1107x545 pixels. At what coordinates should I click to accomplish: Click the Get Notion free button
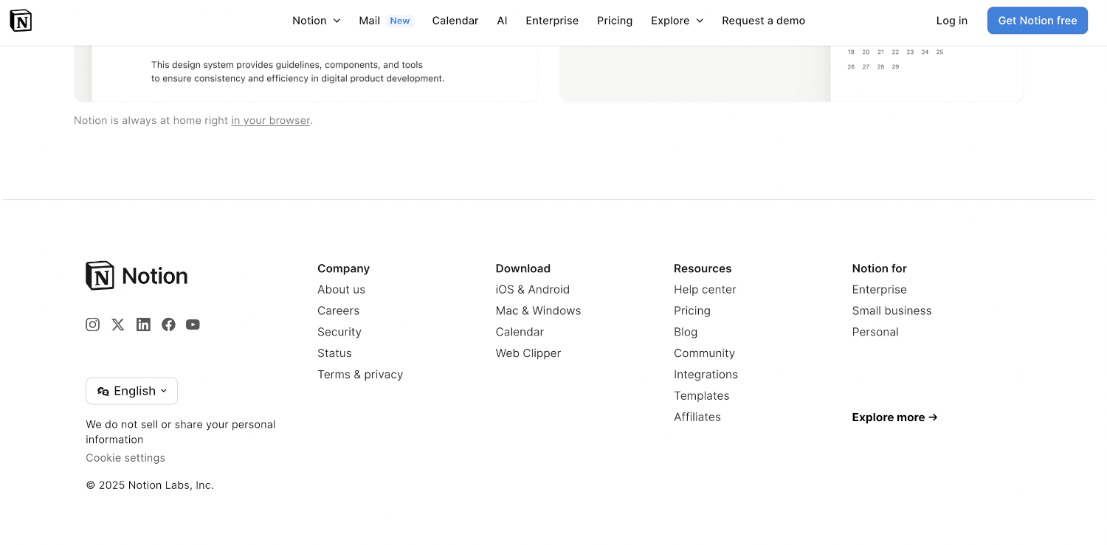[1038, 21]
